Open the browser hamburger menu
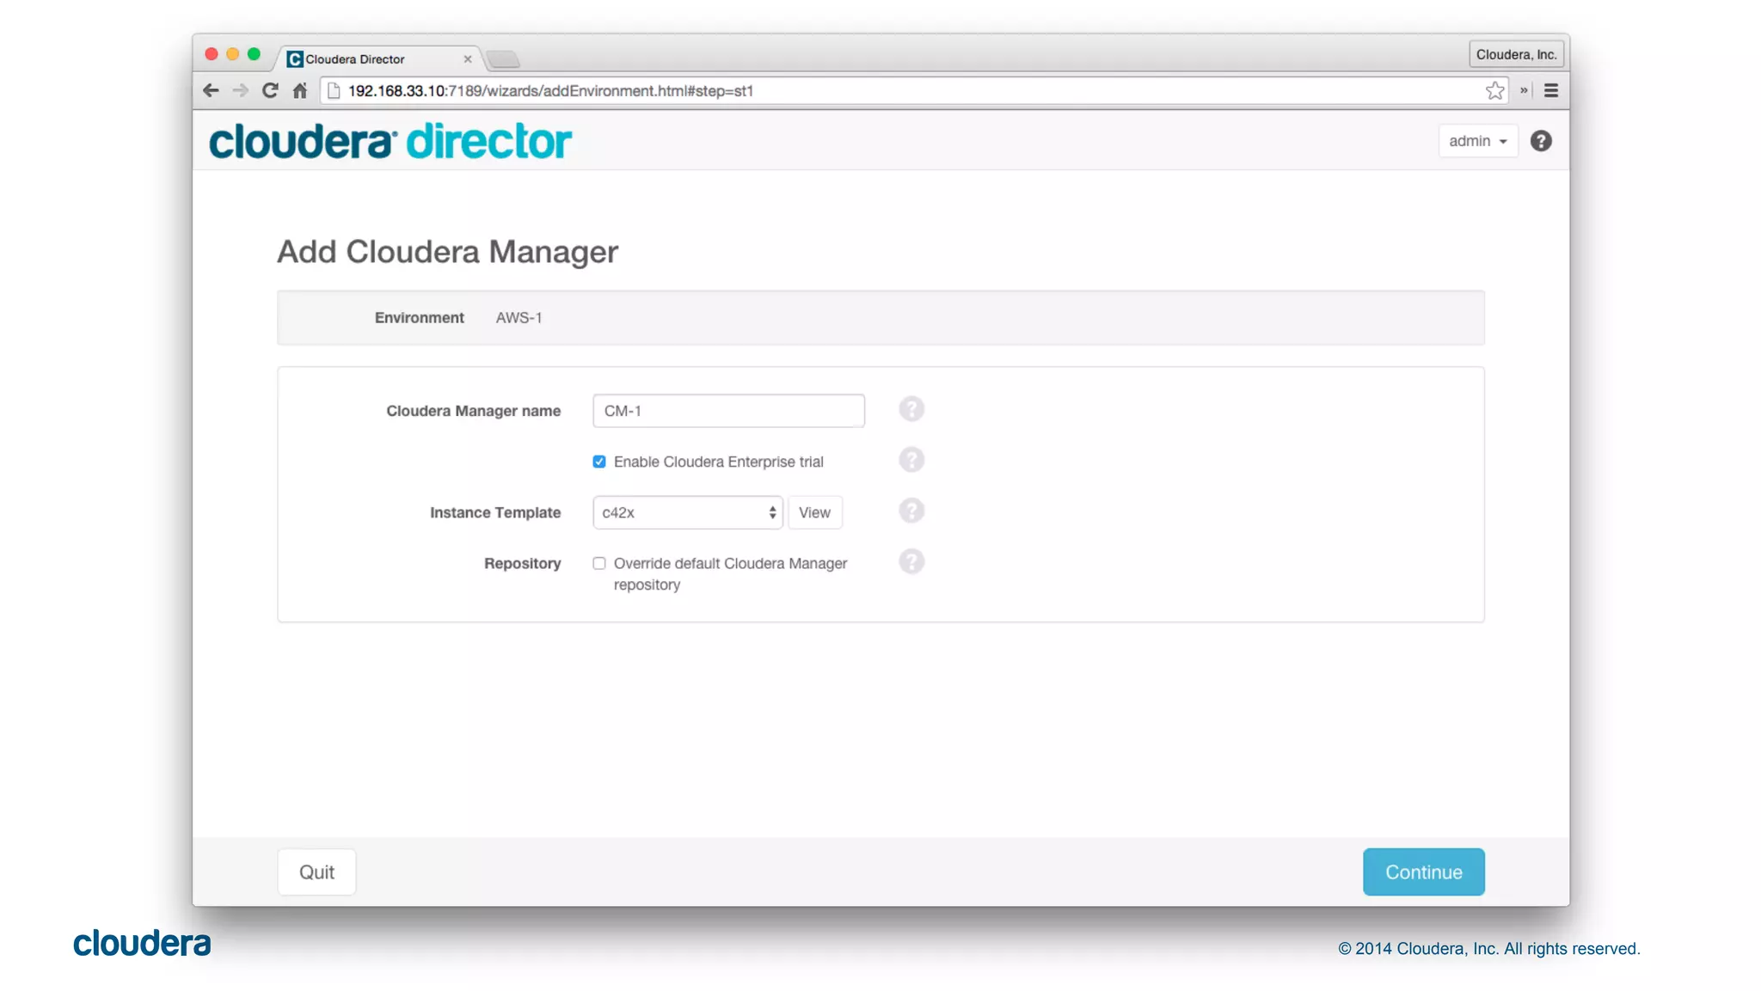 1551,90
